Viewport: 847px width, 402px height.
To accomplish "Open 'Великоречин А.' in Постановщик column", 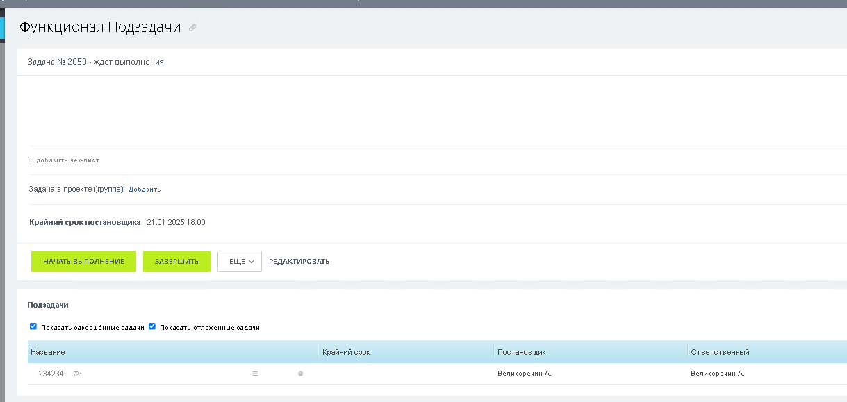I will pyautogui.click(x=524, y=374).
